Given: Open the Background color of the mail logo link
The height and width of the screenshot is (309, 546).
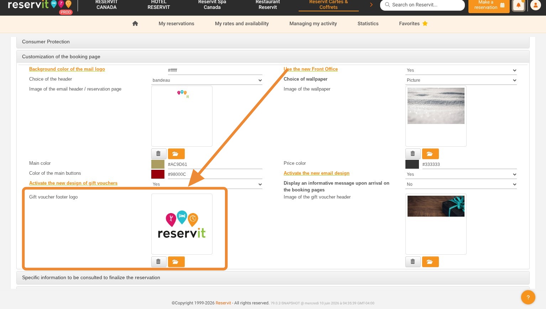Looking at the screenshot, I should pyautogui.click(x=67, y=69).
